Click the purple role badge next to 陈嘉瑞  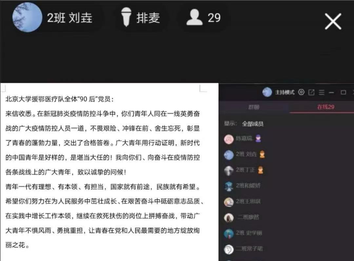(x=258, y=139)
